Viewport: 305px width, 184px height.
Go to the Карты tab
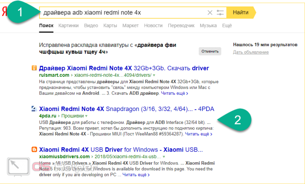coord(110,25)
